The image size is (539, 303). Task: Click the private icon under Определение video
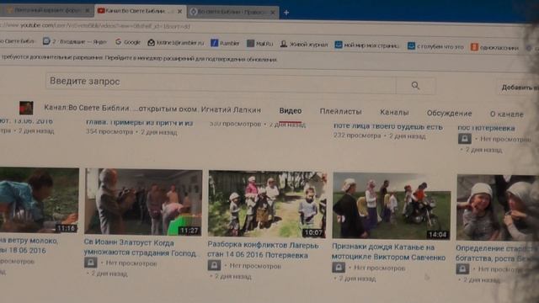click(x=462, y=268)
